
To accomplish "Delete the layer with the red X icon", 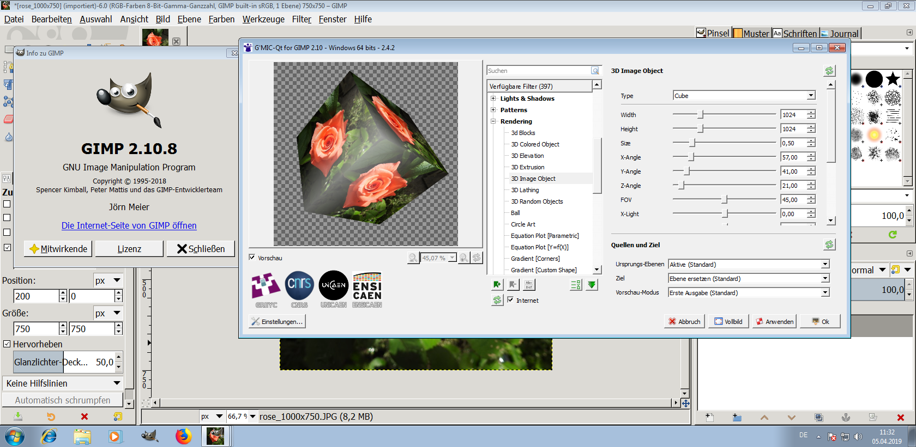I will (900, 418).
